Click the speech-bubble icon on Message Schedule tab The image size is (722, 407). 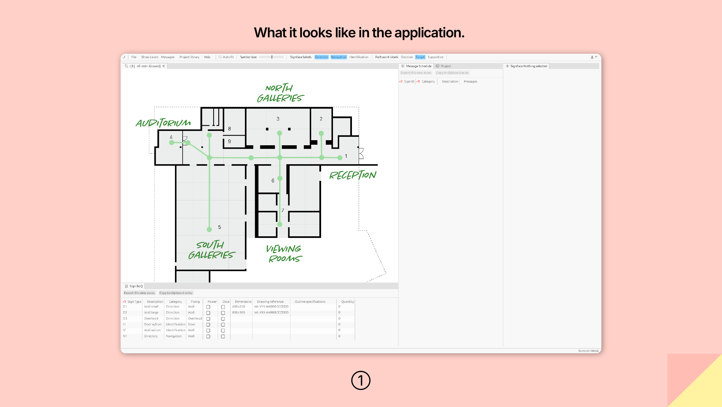(x=403, y=66)
